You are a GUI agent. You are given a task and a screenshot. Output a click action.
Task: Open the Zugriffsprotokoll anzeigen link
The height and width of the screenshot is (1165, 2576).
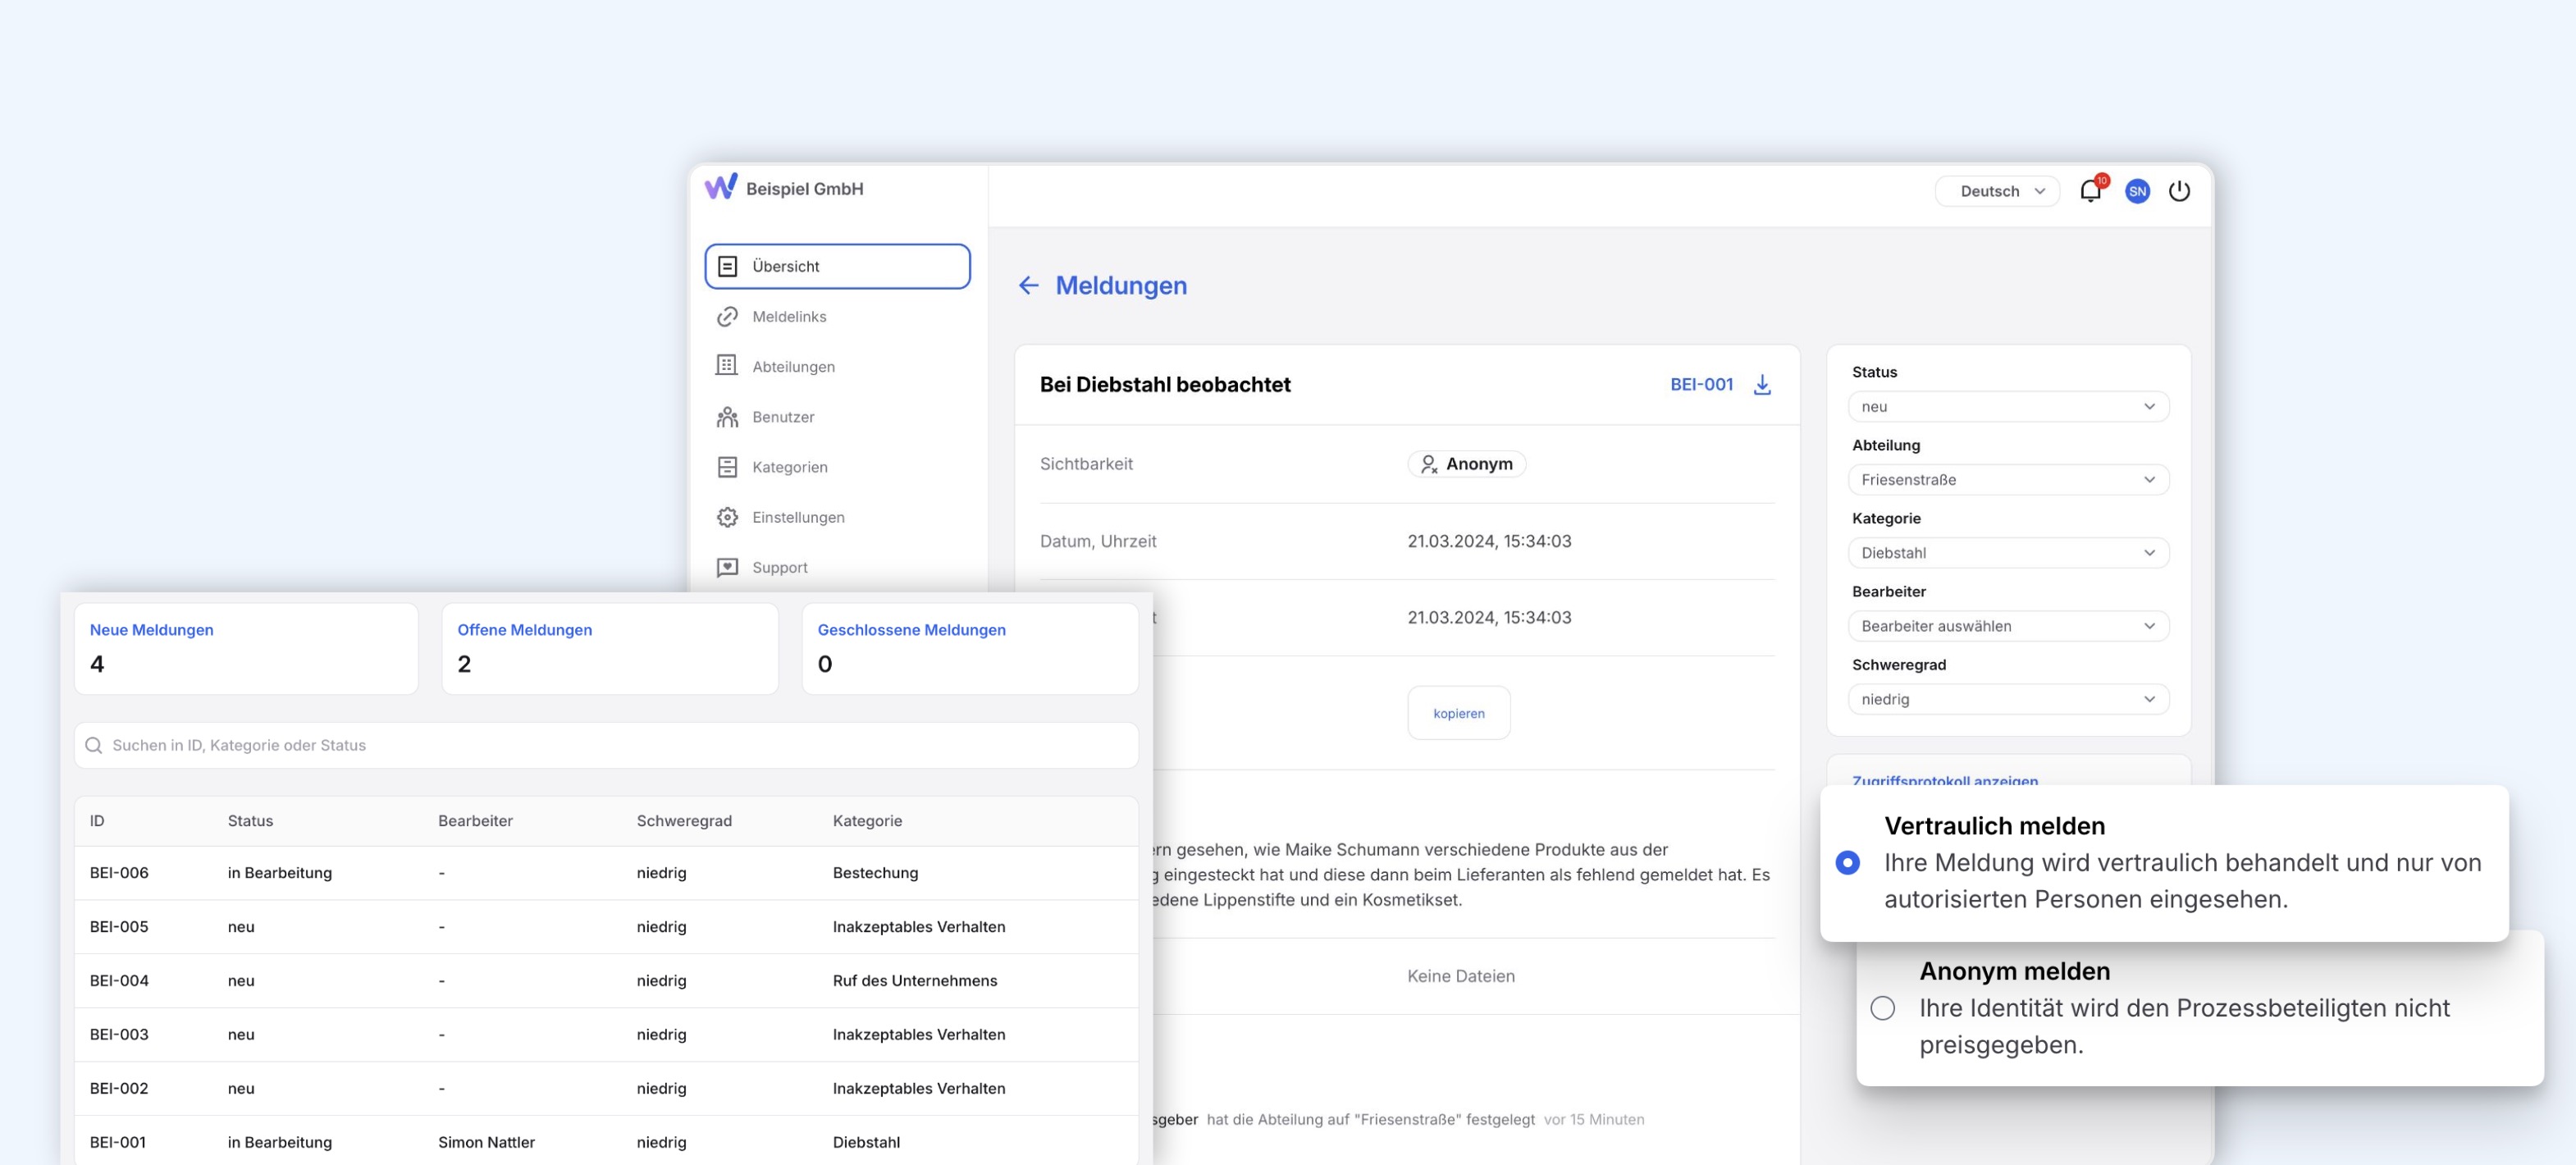click(1944, 779)
